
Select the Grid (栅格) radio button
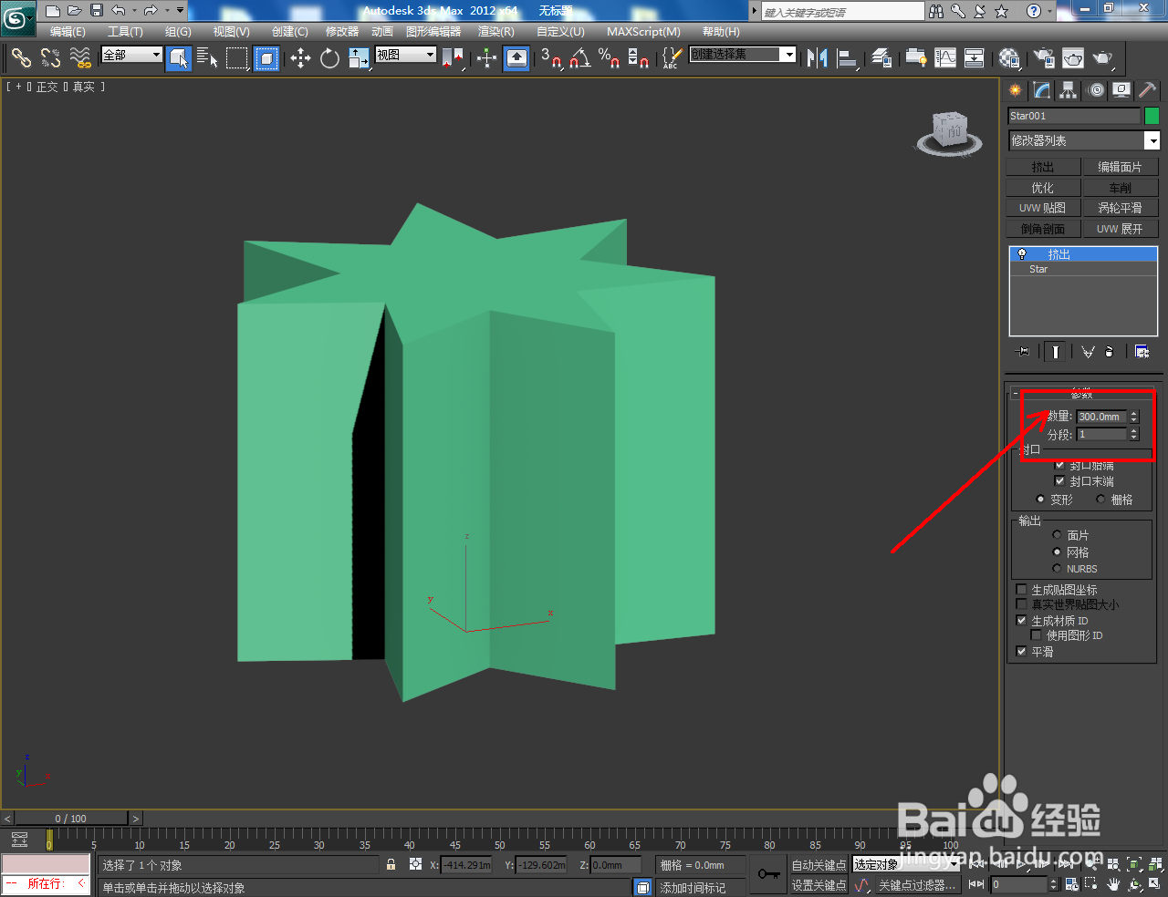point(1100,499)
